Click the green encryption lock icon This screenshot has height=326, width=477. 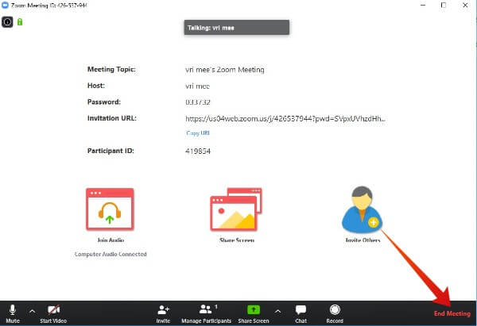click(20, 22)
